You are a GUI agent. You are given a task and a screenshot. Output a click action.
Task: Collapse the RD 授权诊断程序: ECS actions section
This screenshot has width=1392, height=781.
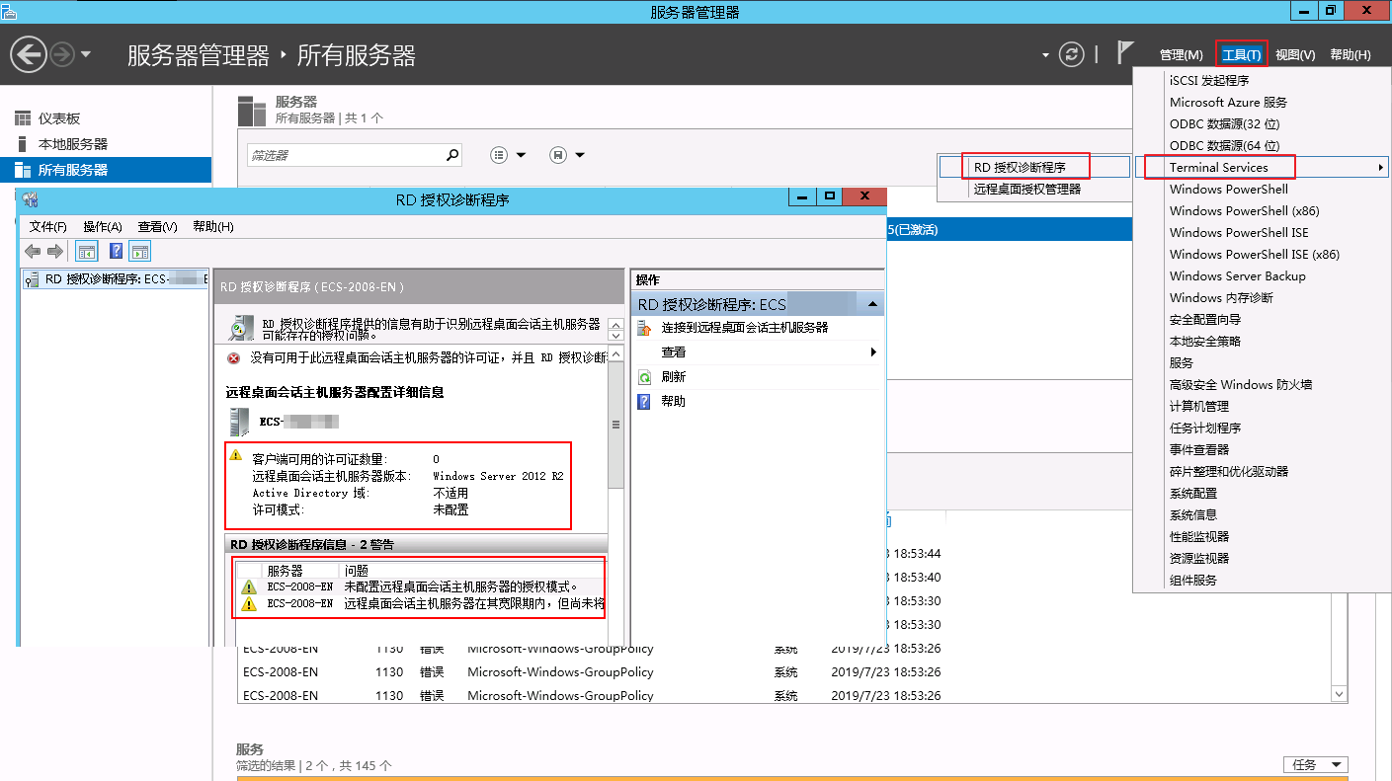[873, 304]
